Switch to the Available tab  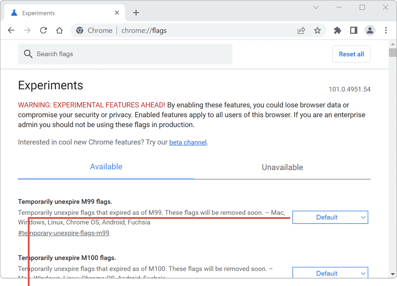tap(106, 167)
